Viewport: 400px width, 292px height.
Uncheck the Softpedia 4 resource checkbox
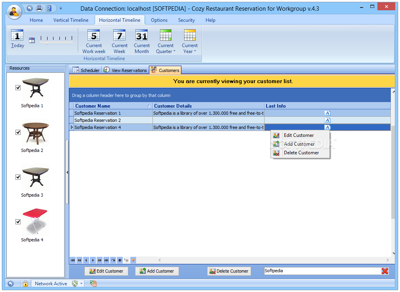(18, 222)
